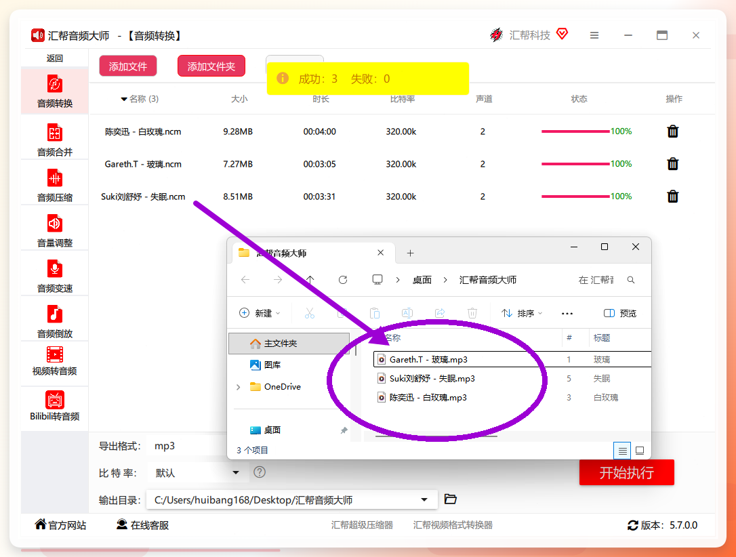Open the 汇帮视频格式转换器 link
736x557 pixels.
click(453, 525)
